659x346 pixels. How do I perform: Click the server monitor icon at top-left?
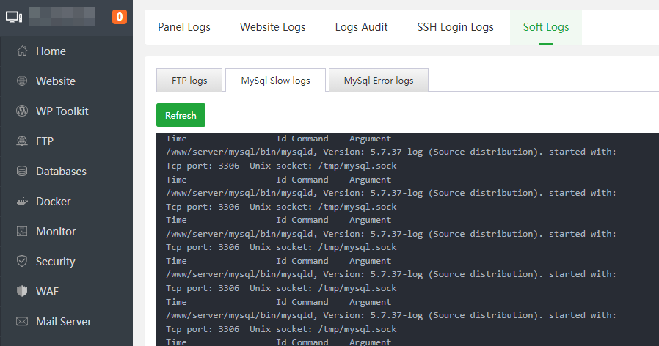point(13,16)
